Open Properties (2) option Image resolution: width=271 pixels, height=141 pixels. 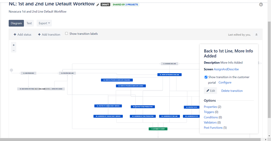212,107
